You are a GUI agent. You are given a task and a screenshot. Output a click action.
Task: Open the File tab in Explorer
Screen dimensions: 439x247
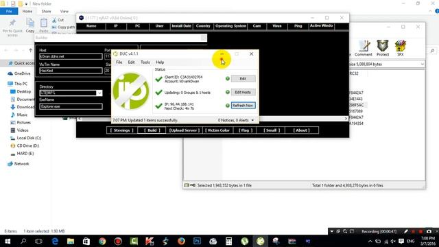(x=9, y=12)
